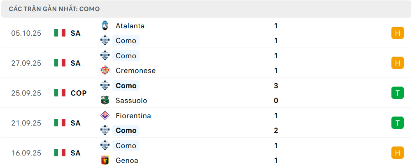Click the Genoa club crest icon
The image size is (412, 167).
click(105, 160)
